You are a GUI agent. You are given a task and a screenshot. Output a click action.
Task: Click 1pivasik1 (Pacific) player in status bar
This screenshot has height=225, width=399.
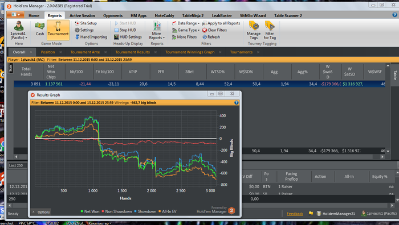pyautogui.click(x=379, y=214)
